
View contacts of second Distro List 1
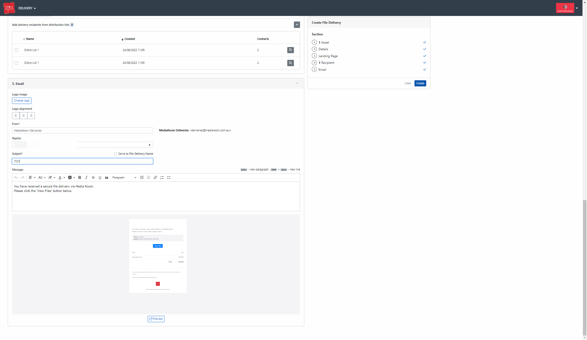[290, 63]
